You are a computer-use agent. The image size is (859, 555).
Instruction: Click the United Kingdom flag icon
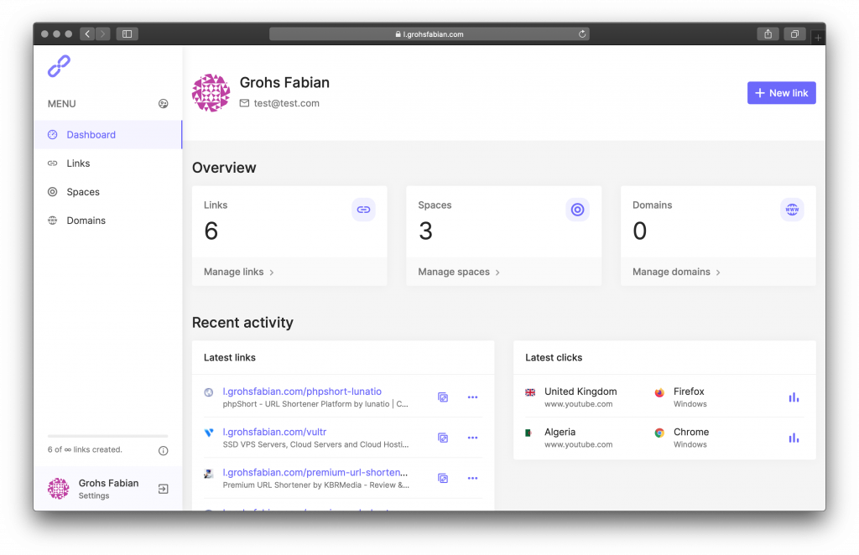pos(530,392)
